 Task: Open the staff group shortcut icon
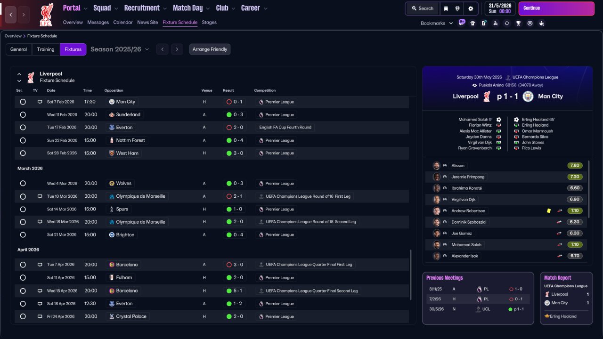point(541,23)
